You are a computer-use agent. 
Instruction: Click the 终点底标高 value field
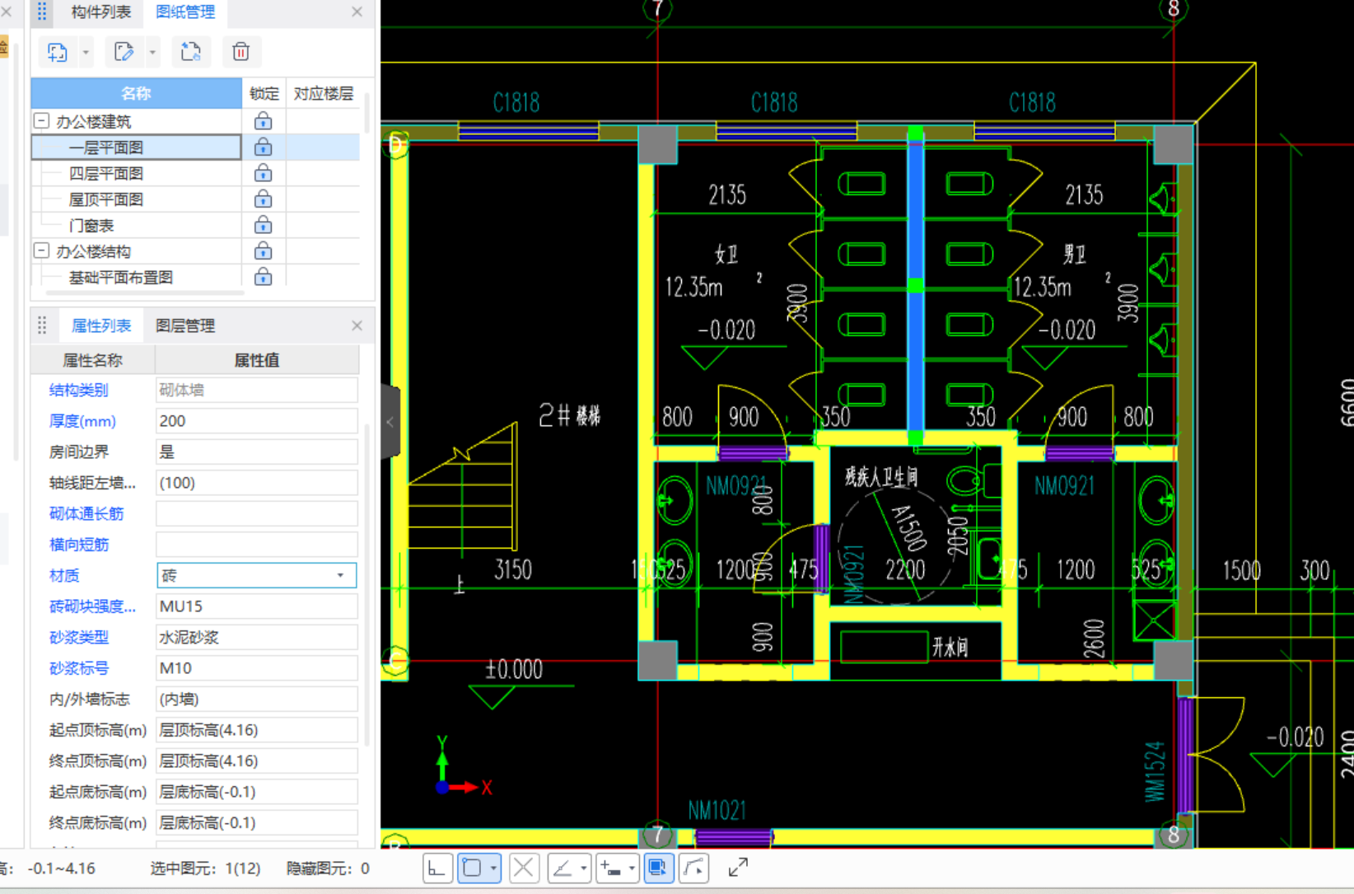(257, 822)
